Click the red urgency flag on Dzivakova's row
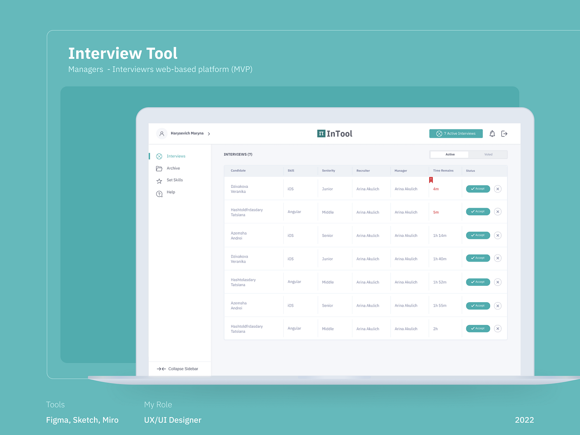This screenshot has width=580, height=435. click(x=431, y=179)
